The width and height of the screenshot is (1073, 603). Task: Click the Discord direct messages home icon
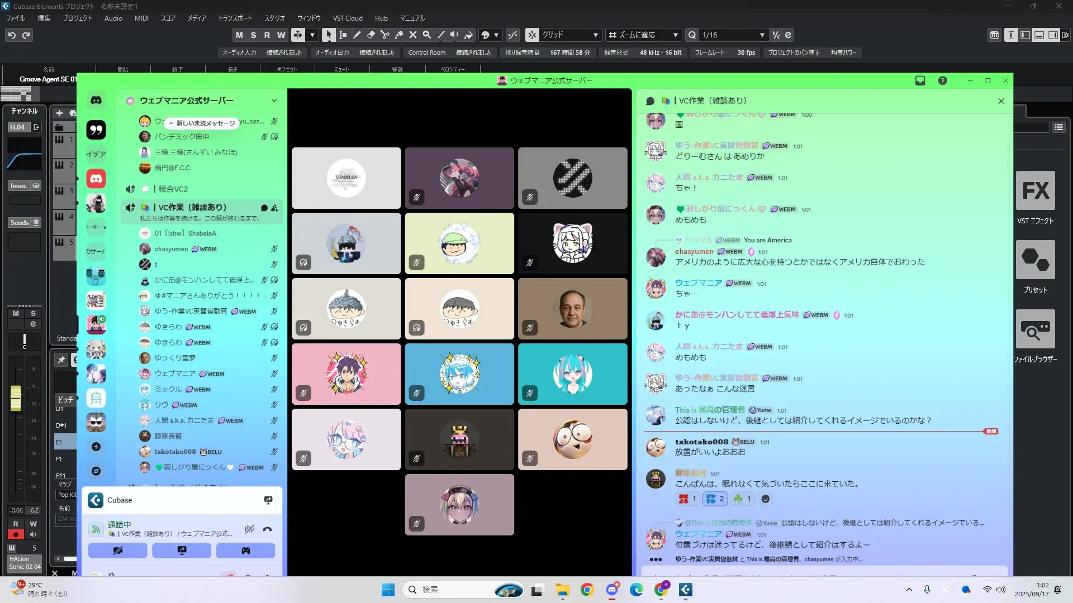pos(96,100)
